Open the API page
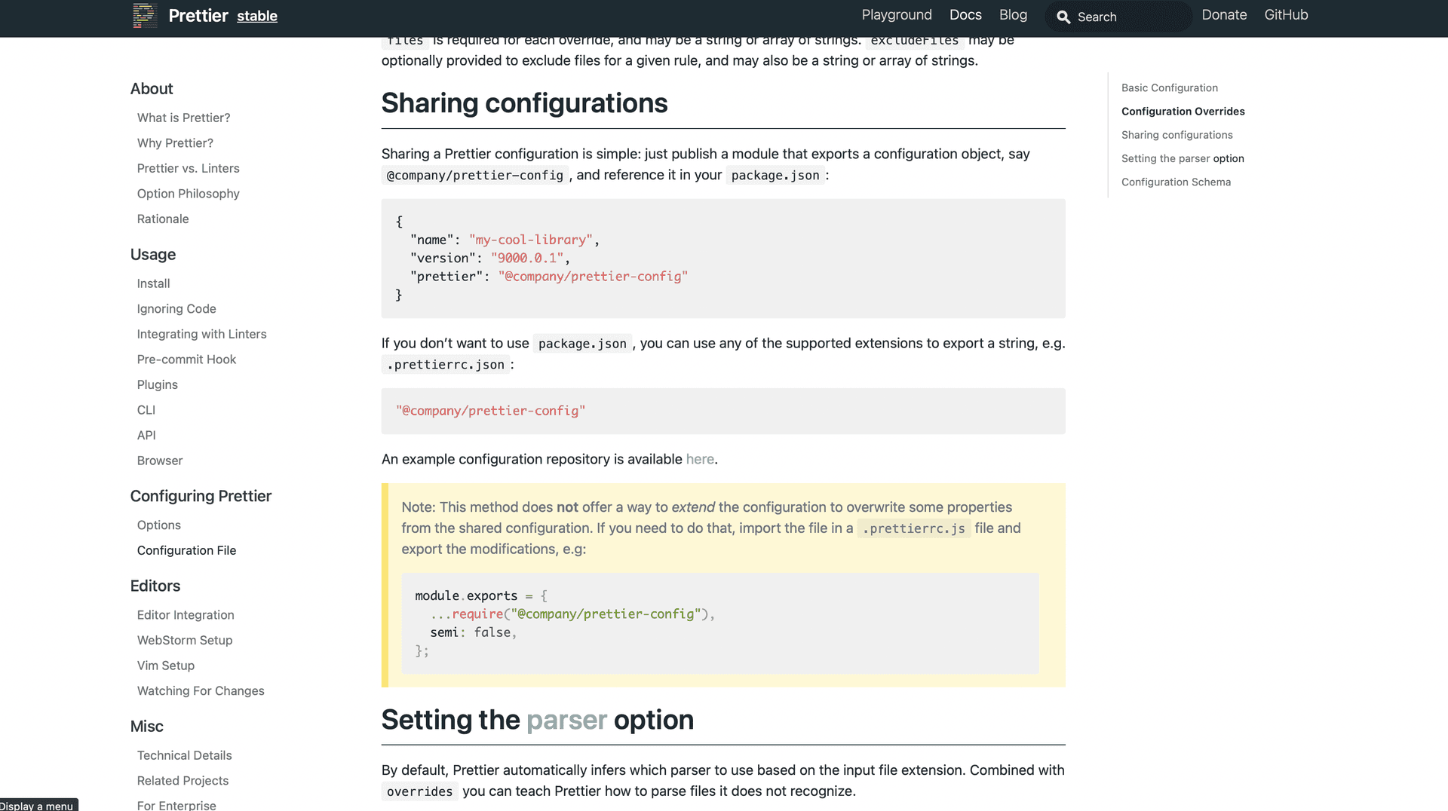Screen dimensions: 1448x811 tap(146, 435)
